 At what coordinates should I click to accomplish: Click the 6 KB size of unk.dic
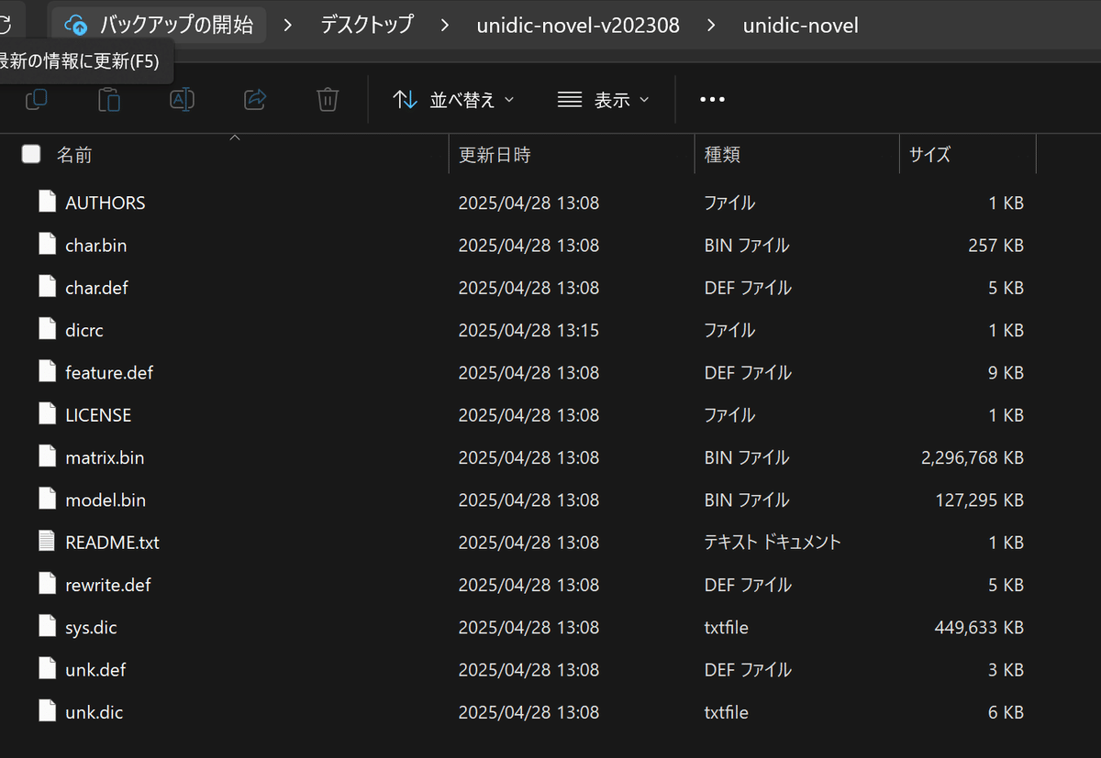pos(1006,712)
